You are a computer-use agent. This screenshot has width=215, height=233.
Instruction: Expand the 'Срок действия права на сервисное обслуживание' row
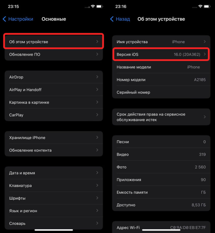[161, 117]
